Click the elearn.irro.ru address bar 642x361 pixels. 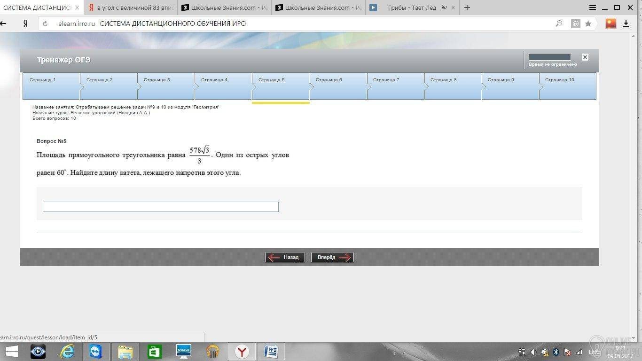click(x=301, y=24)
